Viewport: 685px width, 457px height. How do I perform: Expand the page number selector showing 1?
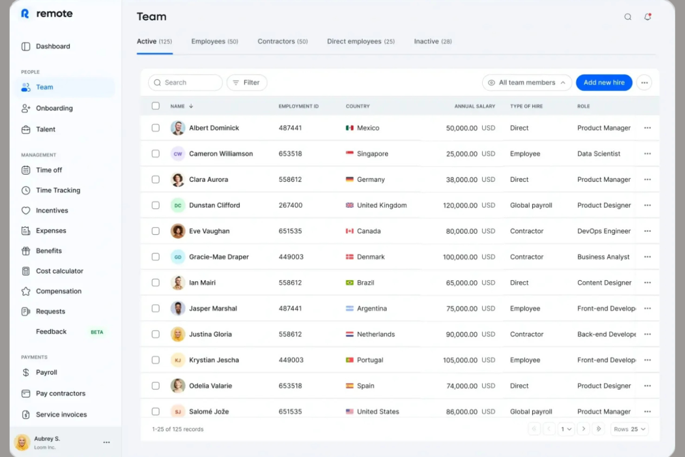click(566, 429)
